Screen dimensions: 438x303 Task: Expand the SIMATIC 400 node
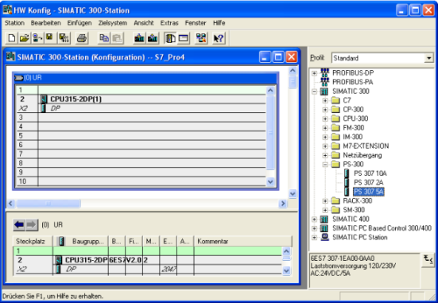[314, 219]
